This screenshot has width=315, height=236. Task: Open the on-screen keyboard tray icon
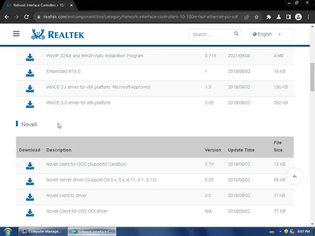(x=272, y=232)
